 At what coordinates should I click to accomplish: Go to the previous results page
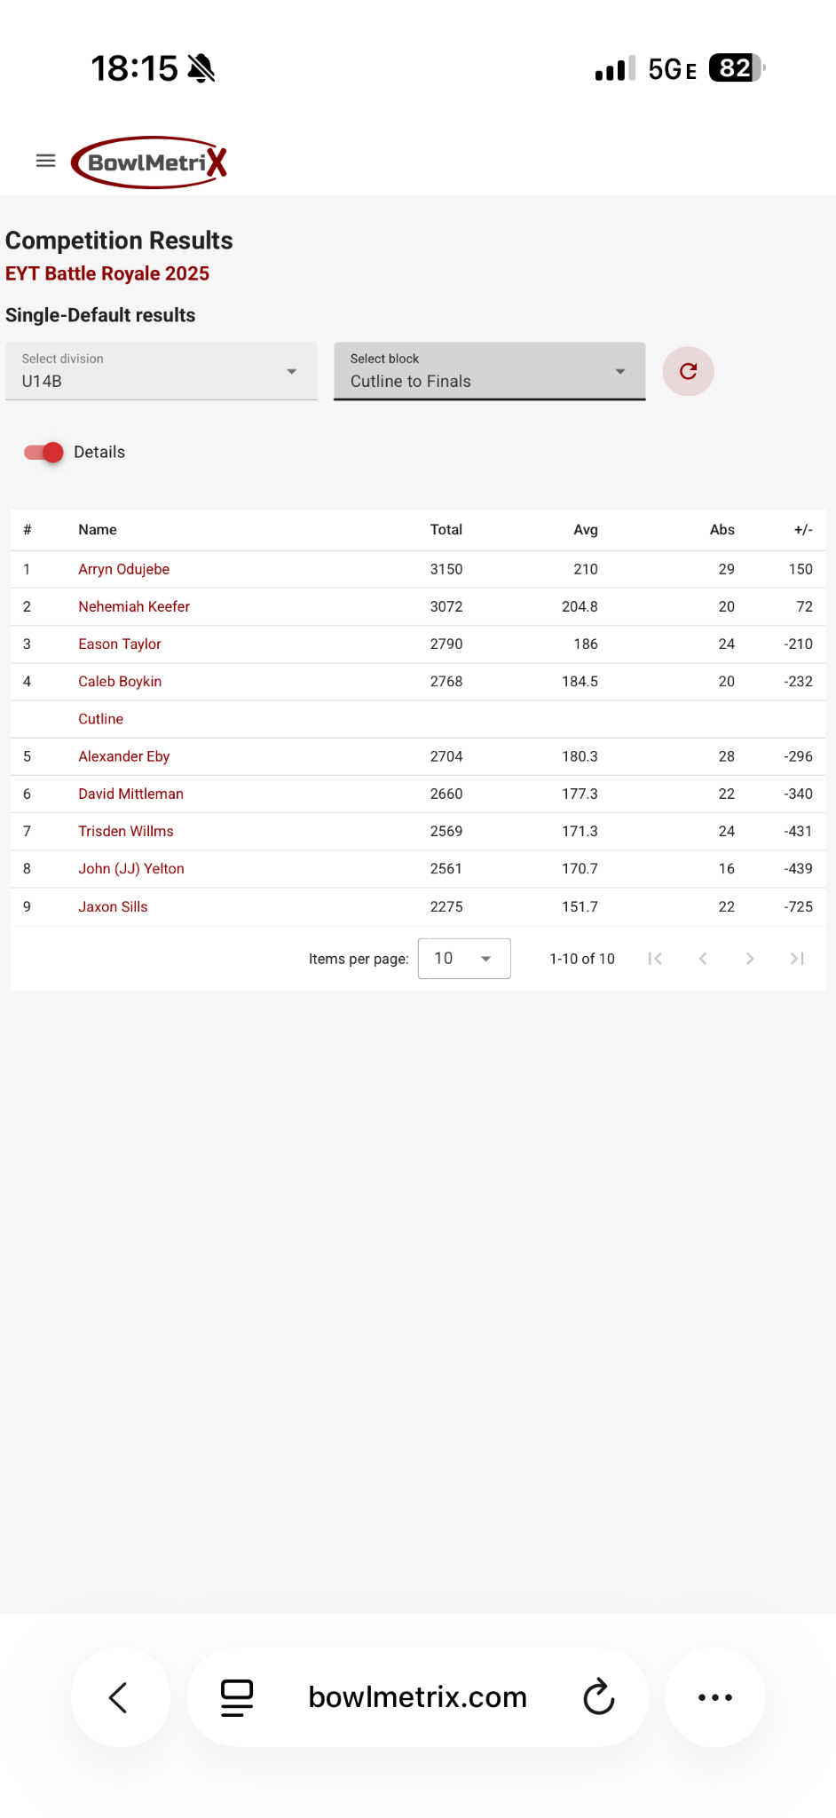pos(703,959)
